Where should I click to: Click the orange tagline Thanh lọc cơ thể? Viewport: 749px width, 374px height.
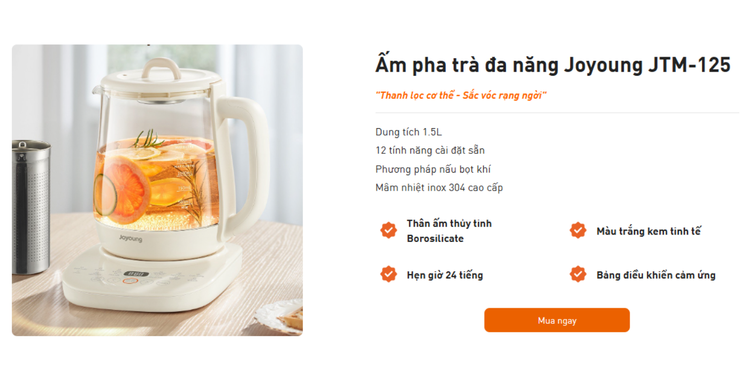click(x=461, y=96)
